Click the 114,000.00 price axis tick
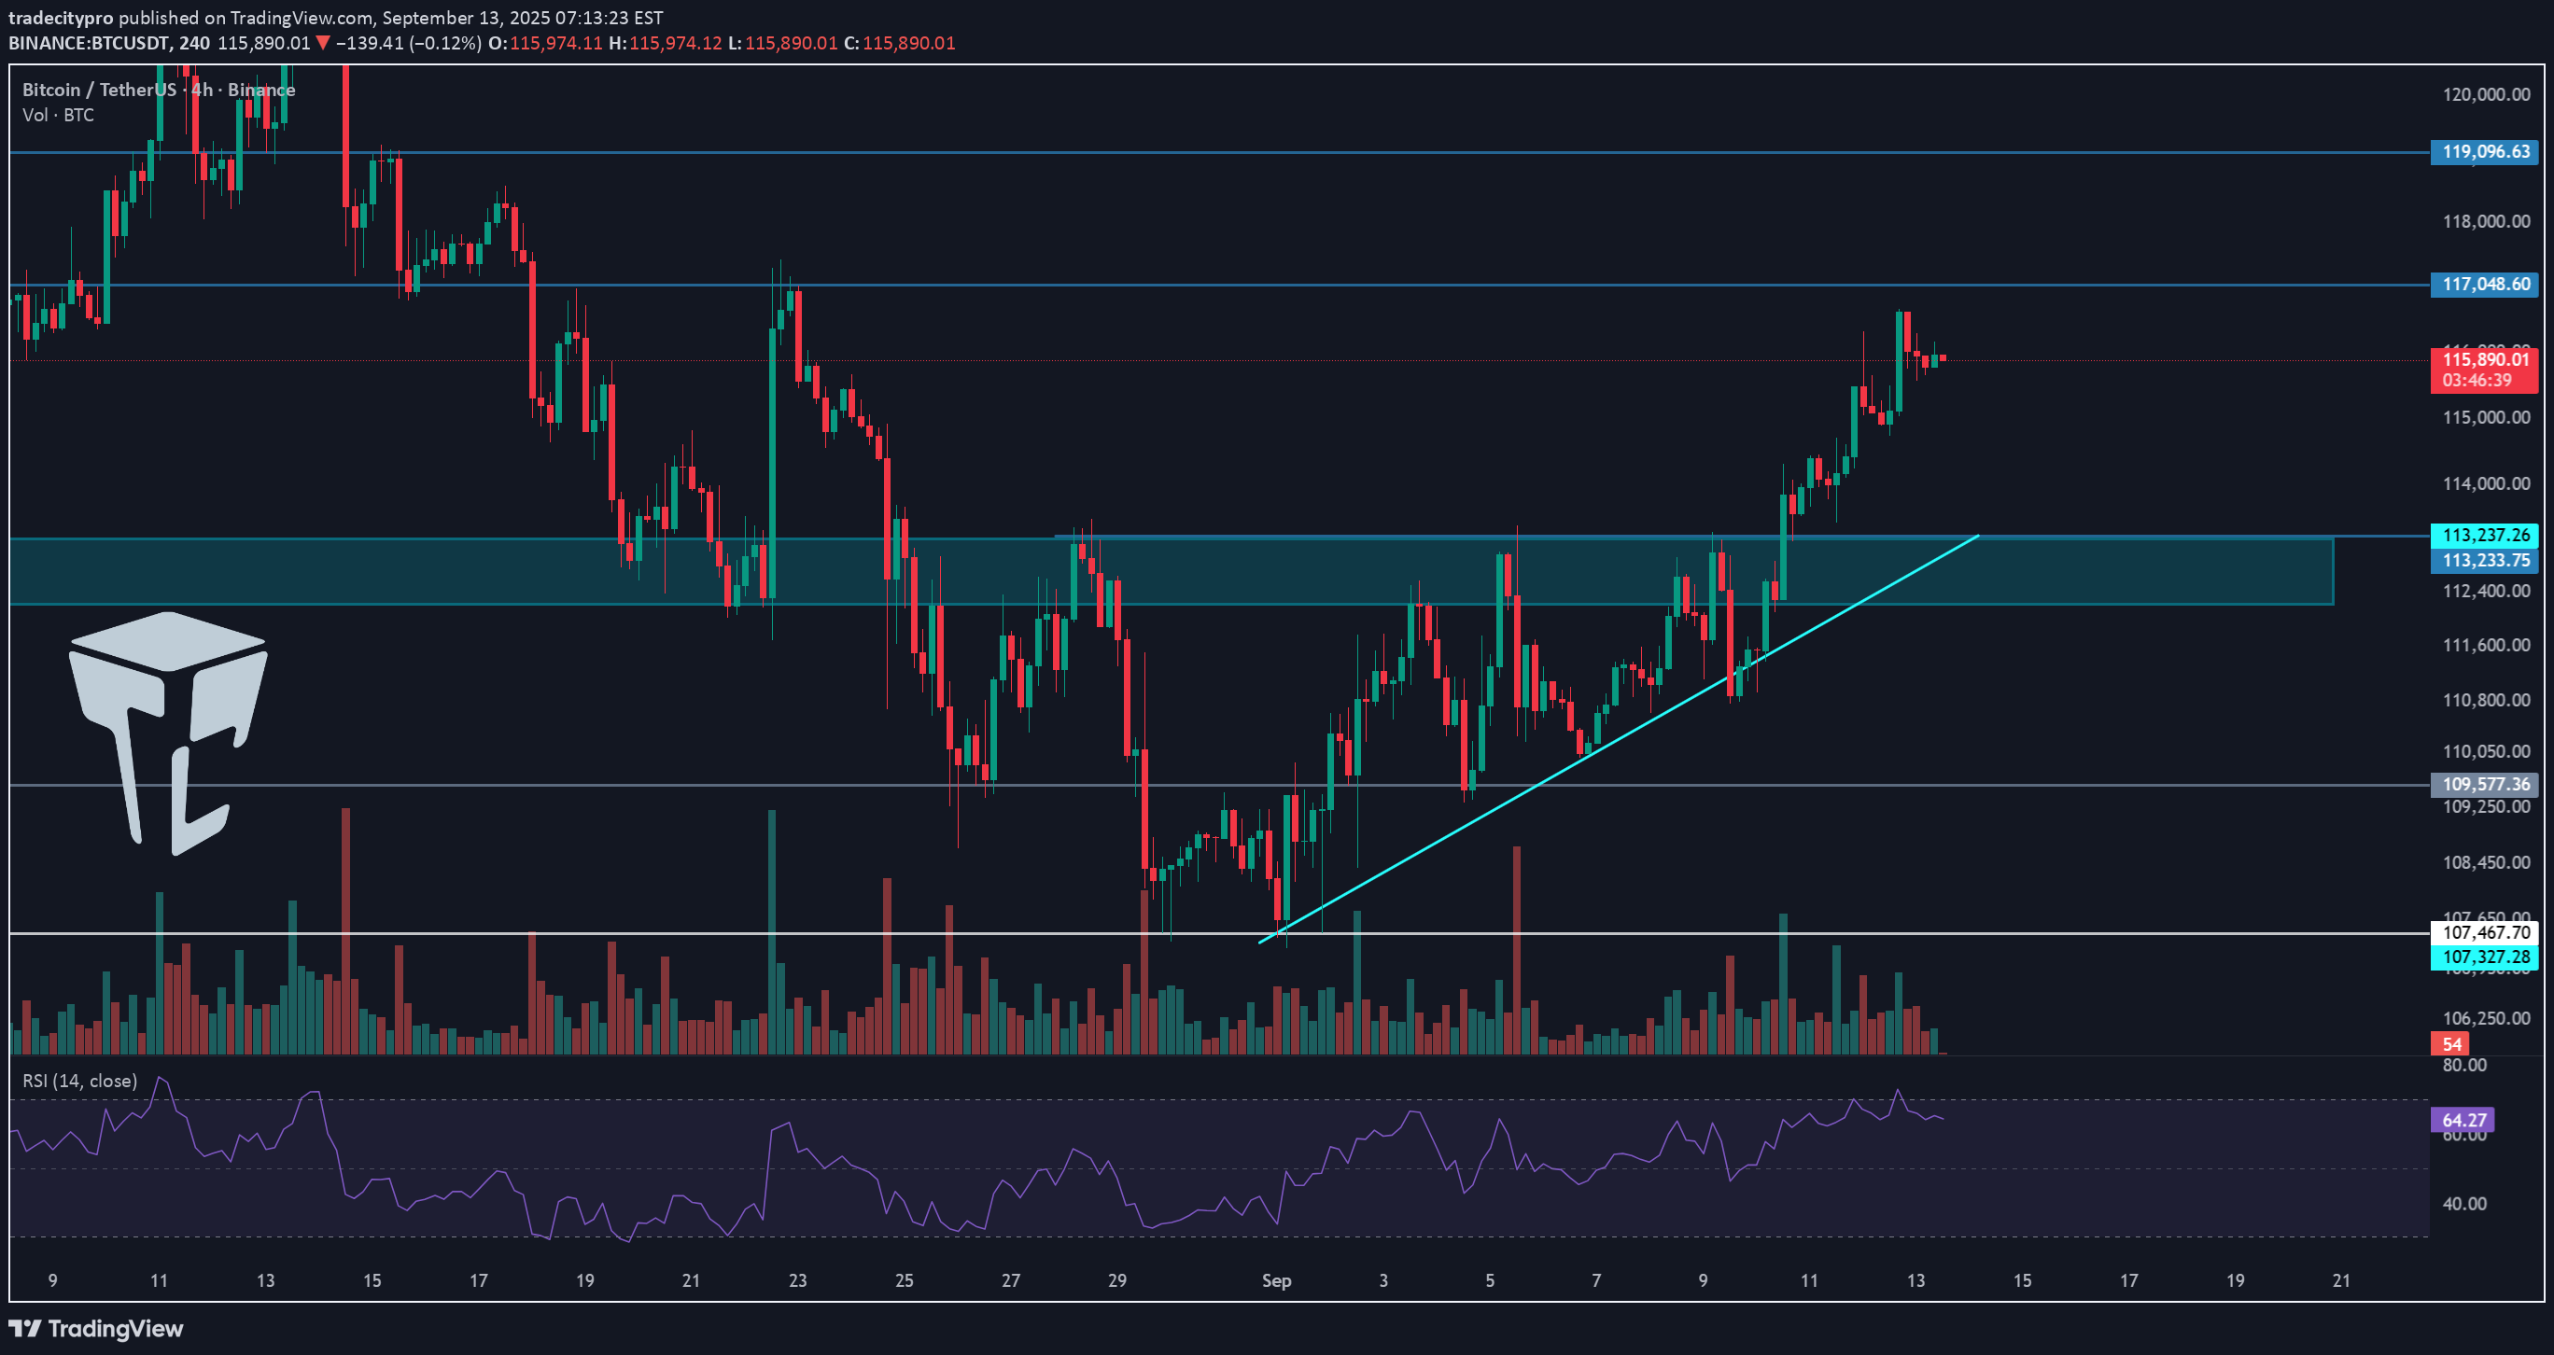The height and width of the screenshot is (1355, 2554). [x=2486, y=483]
